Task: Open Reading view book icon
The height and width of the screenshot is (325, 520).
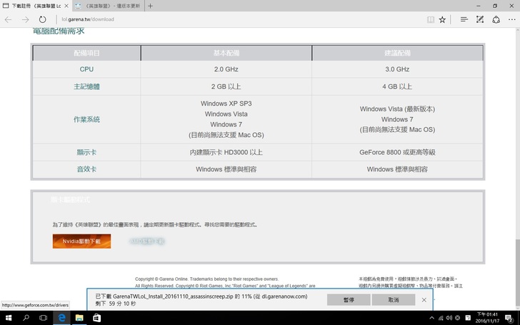Action: pos(431,19)
